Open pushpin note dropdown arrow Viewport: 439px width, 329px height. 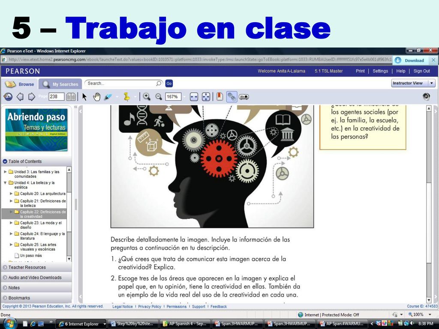[135, 97]
